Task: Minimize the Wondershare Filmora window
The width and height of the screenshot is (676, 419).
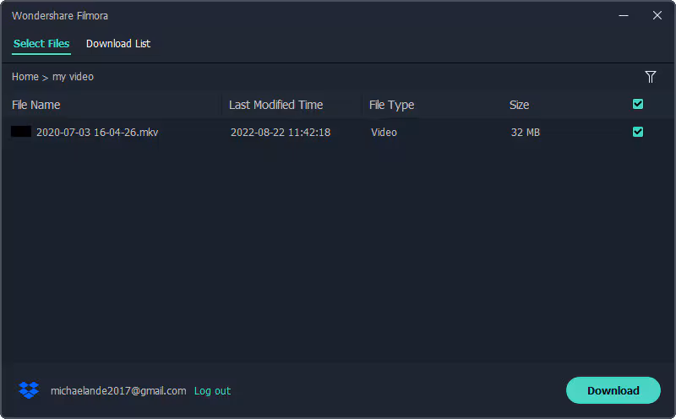Action: tap(624, 15)
